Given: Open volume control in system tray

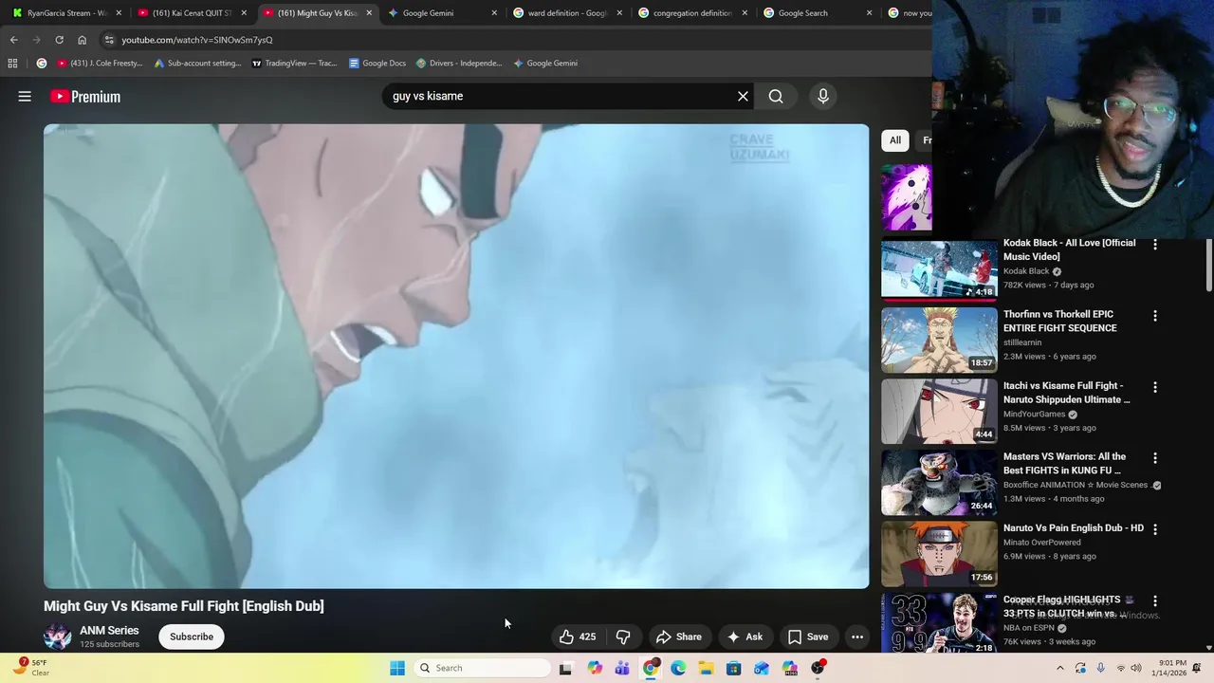Looking at the screenshot, I should point(1136,668).
